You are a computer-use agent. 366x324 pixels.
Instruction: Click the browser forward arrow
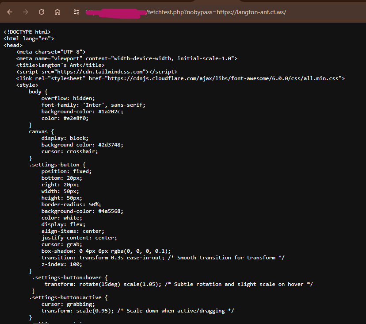[26, 12]
